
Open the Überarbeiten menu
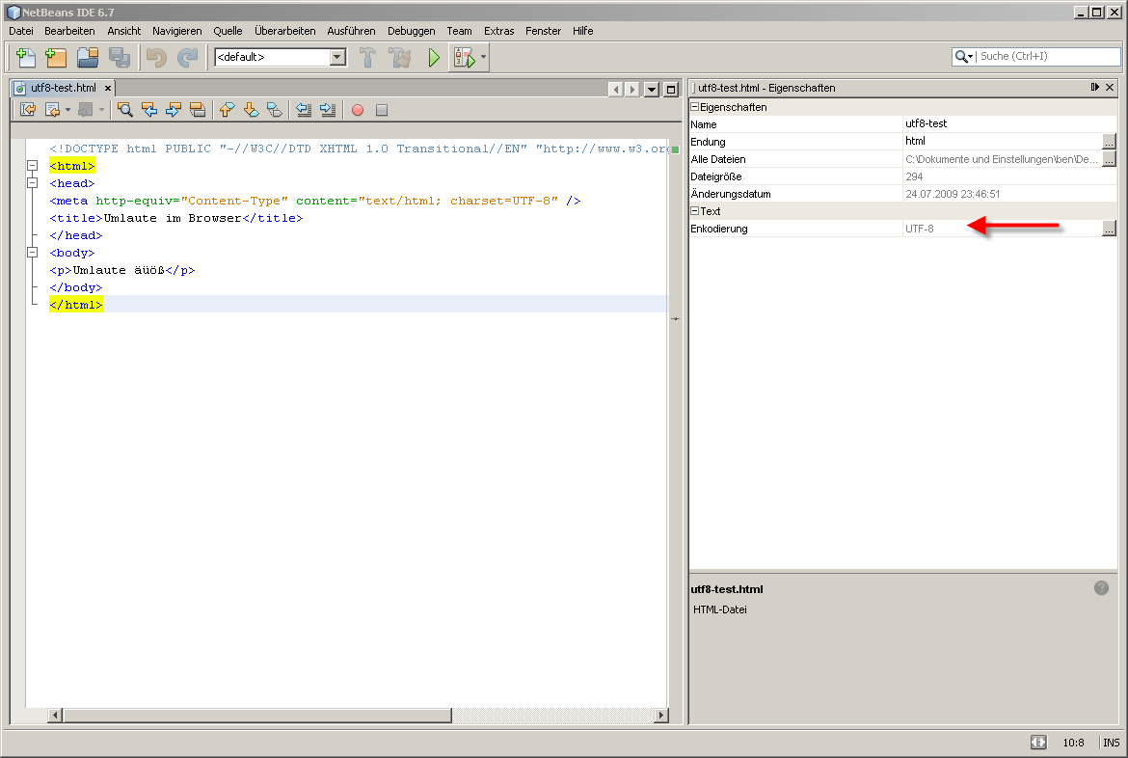coord(284,31)
